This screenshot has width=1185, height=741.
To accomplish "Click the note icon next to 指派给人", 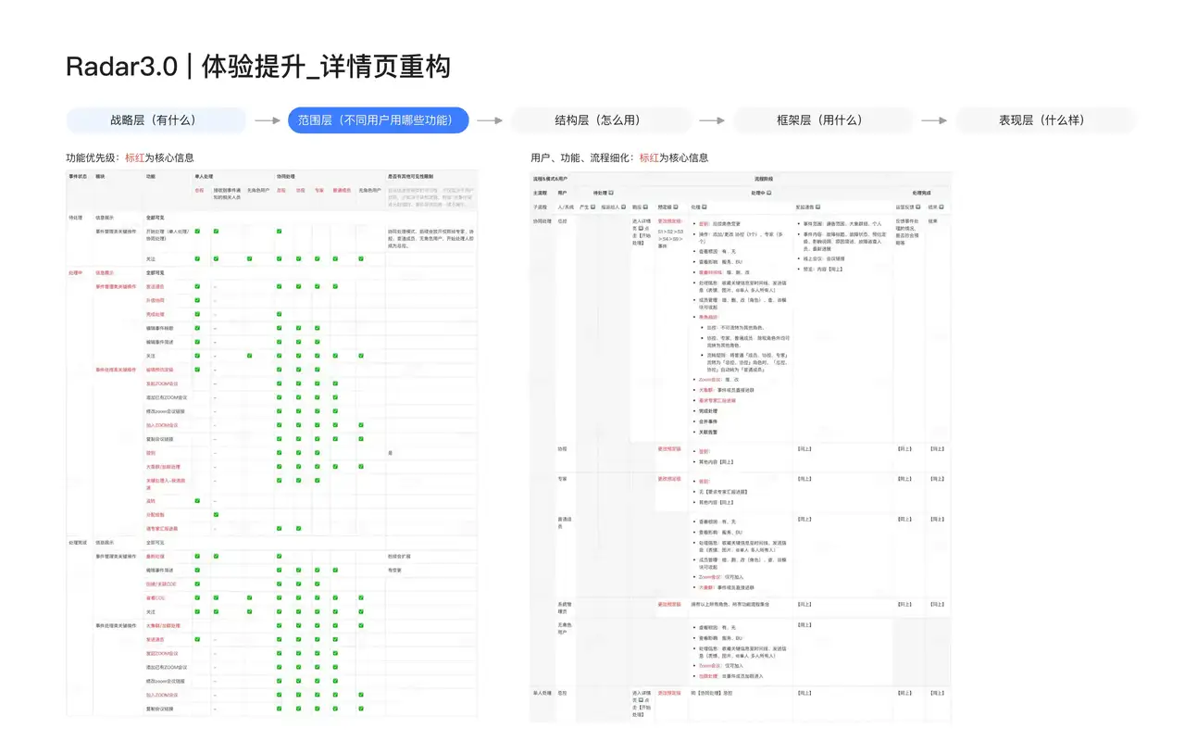I will tap(623, 207).
